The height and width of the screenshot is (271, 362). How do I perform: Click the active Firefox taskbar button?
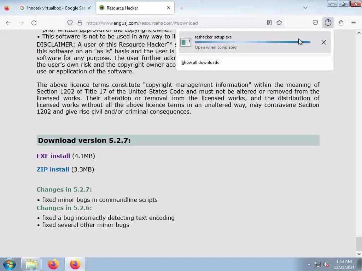tap(75, 264)
